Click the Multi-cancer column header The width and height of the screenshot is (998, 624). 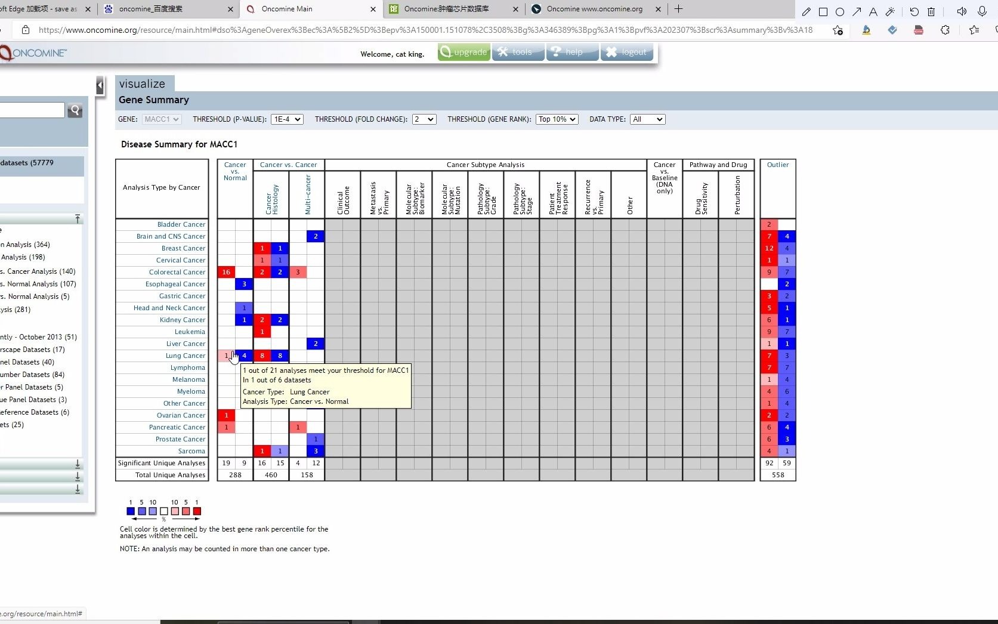click(308, 194)
